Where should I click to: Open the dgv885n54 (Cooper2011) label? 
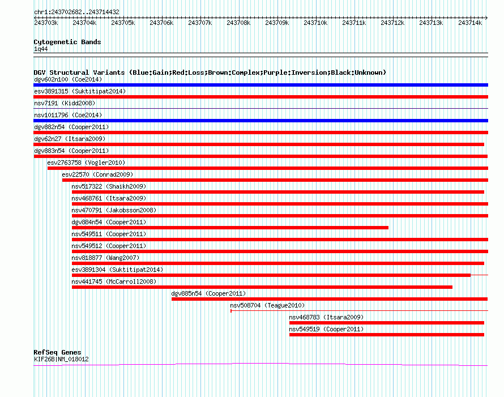(208, 293)
